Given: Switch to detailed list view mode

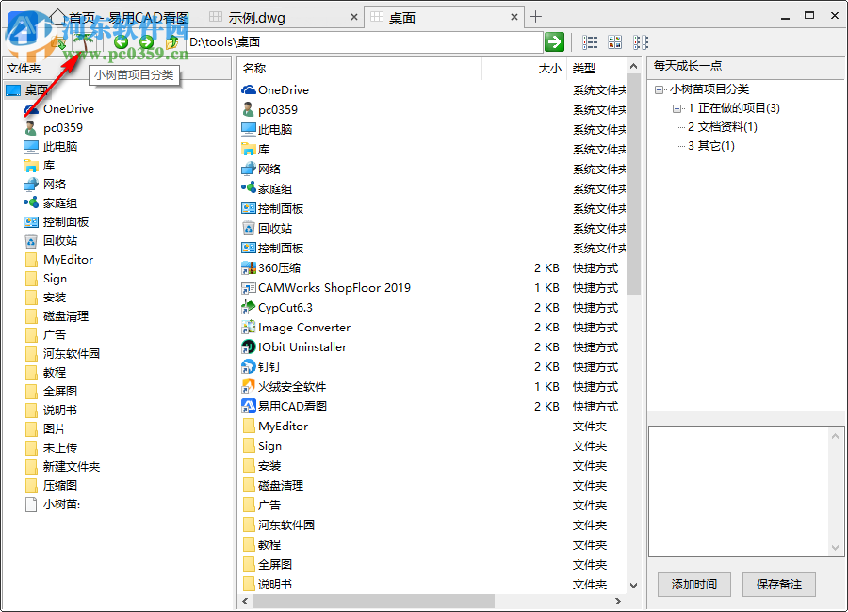Looking at the screenshot, I should tap(590, 41).
